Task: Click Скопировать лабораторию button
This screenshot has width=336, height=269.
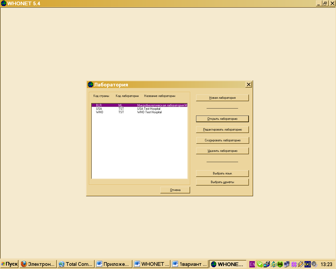Action: [222, 140]
